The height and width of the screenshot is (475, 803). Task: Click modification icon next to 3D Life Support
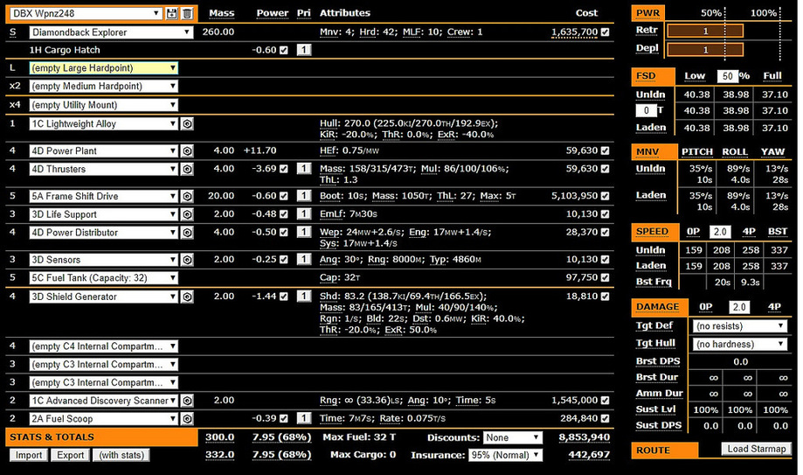click(x=187, y=214)
